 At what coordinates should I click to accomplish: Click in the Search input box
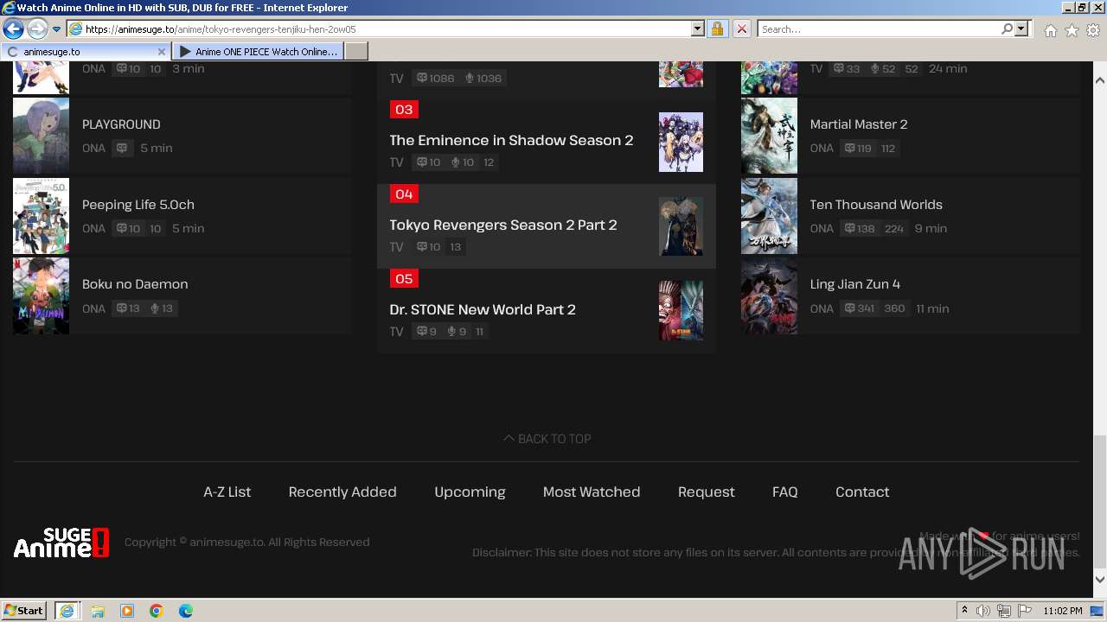879,29
